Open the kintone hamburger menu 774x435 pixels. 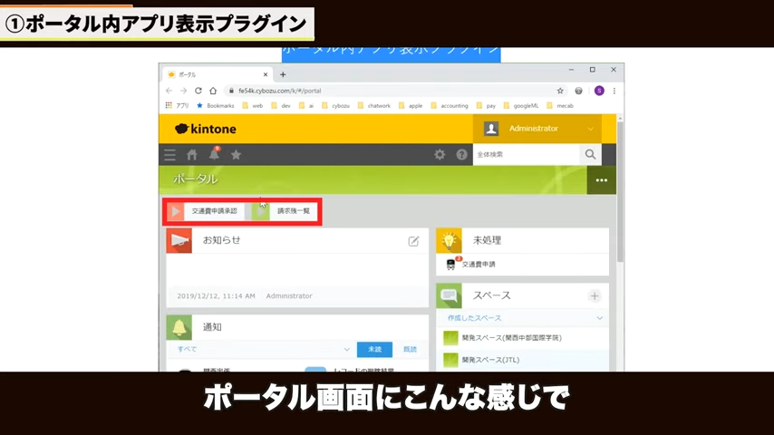coord(169,155)
